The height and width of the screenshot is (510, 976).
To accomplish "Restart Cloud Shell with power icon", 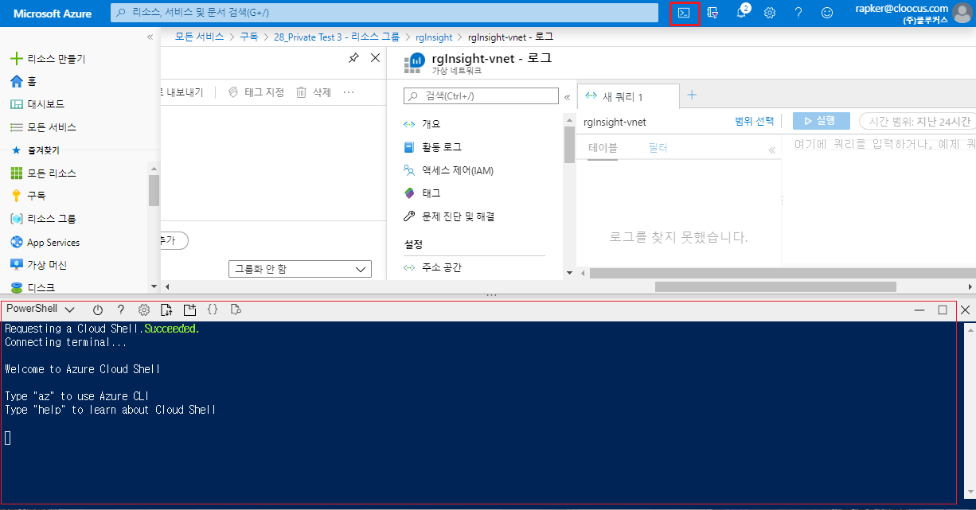I will [x=98, y=310].
